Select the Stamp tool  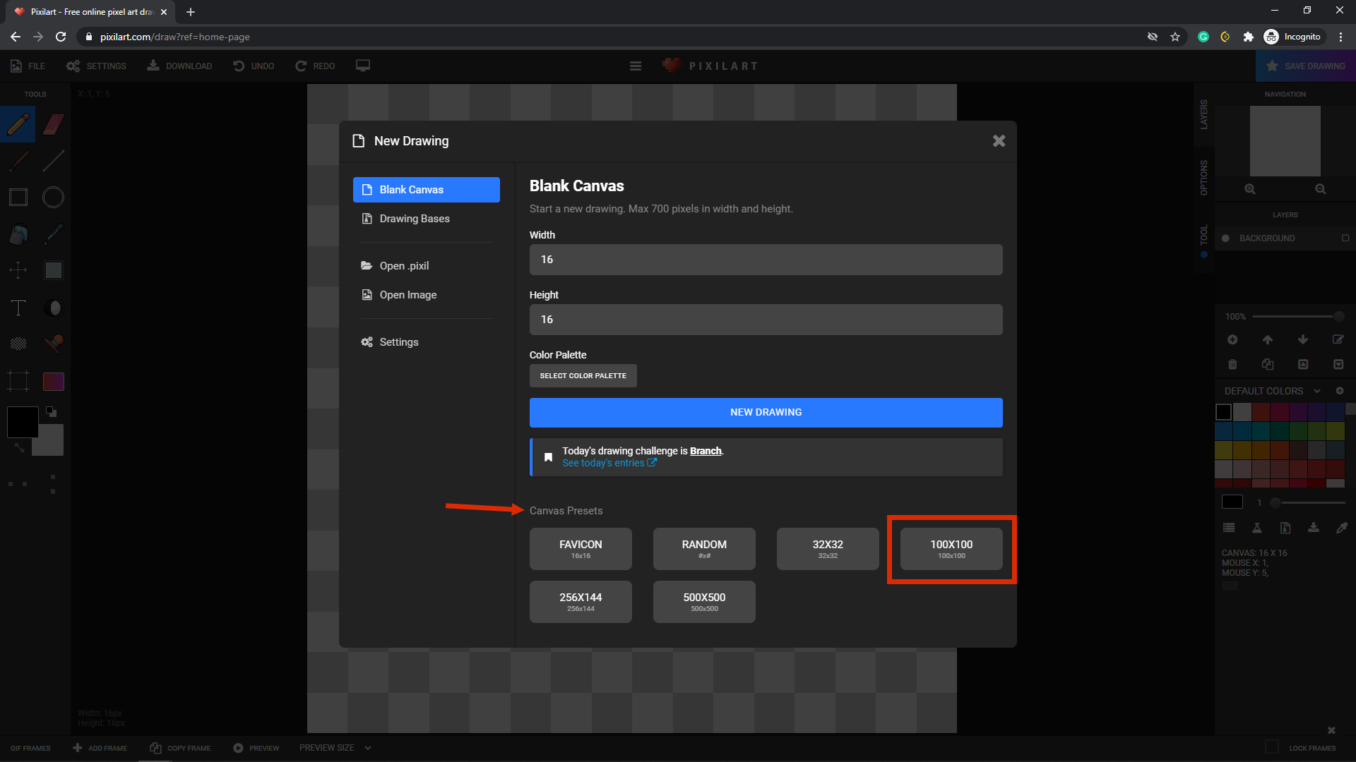pos(54,344)
